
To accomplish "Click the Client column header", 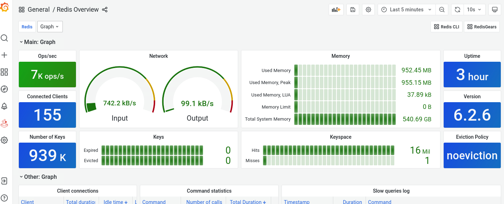I will click(27, 202).
